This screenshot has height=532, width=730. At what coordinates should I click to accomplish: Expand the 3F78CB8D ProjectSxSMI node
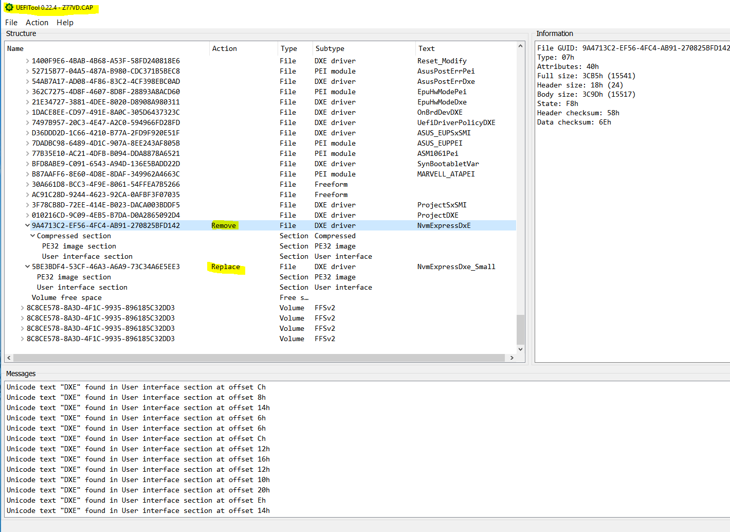(x=27, y=205)
